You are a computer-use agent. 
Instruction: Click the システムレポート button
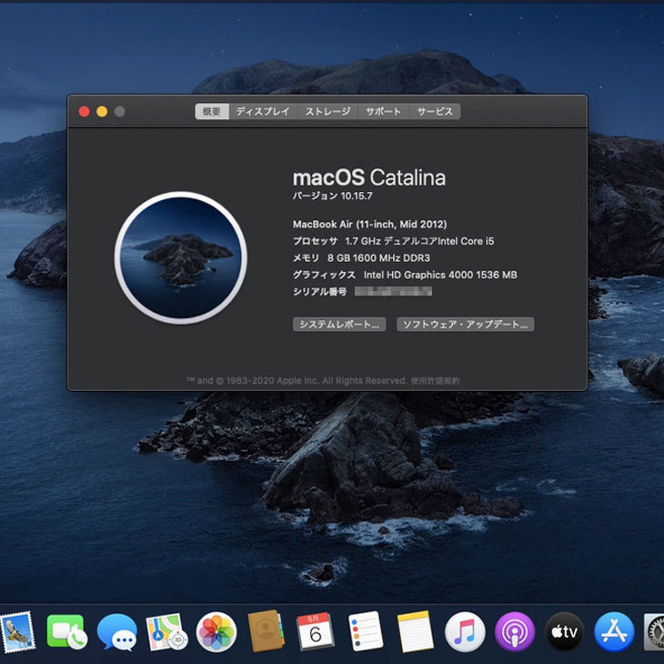[339, 325]
